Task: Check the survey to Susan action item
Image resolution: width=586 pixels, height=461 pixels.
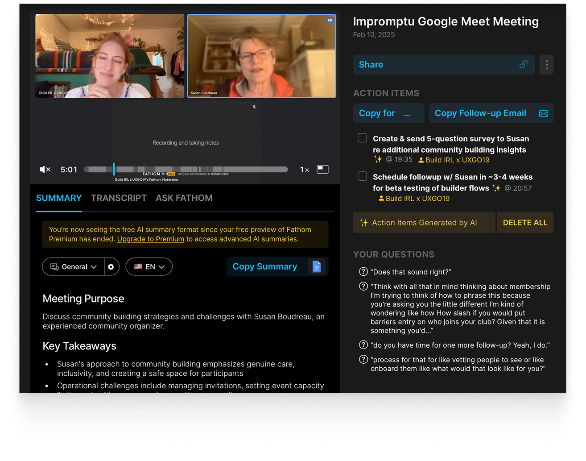Action: point(363,138)
